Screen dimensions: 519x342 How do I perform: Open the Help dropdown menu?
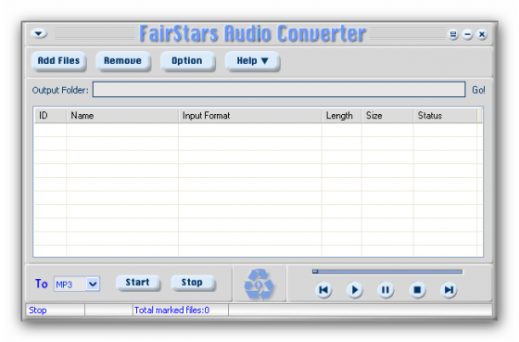point(252,61)
